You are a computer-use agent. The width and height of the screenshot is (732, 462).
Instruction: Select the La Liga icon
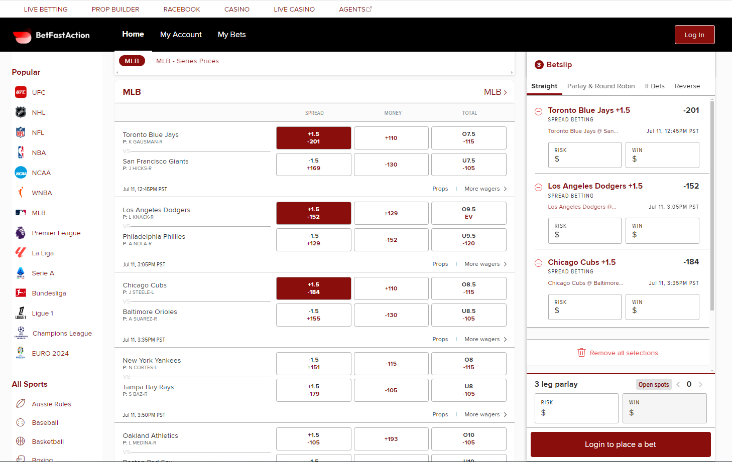point(21,253)
